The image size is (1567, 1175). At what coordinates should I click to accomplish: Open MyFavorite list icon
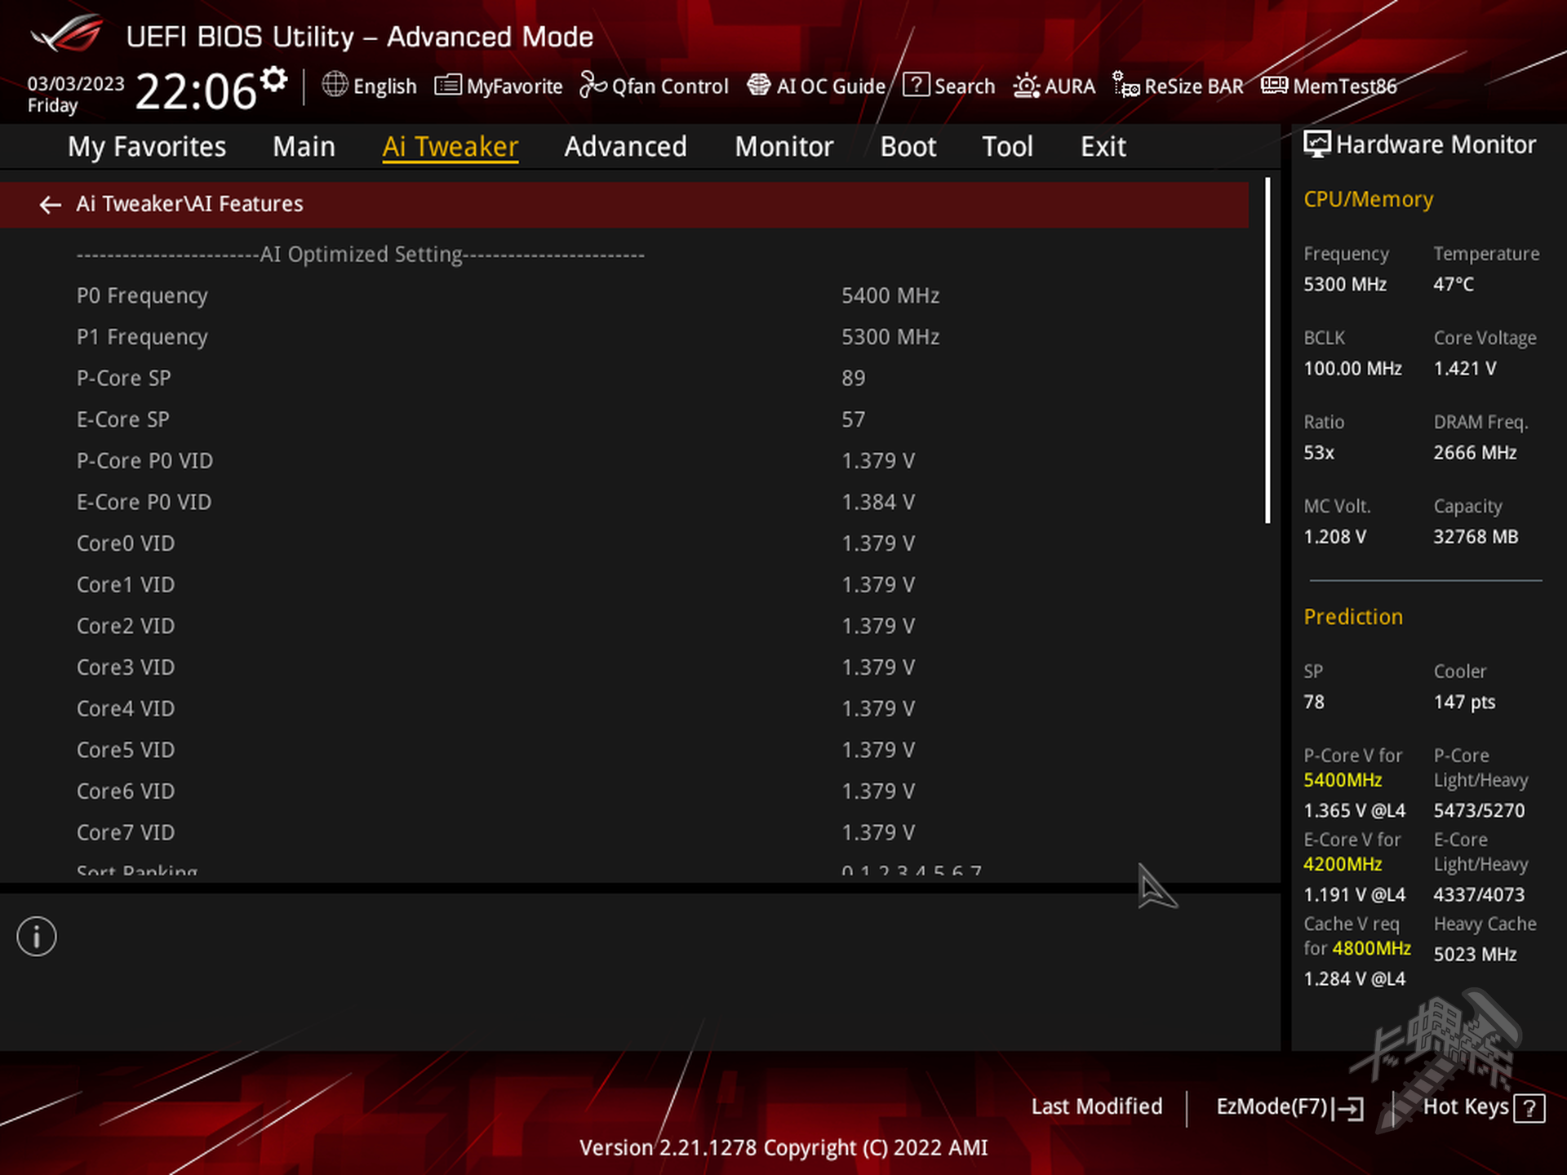pyautogui.click(x=447, y=85)
